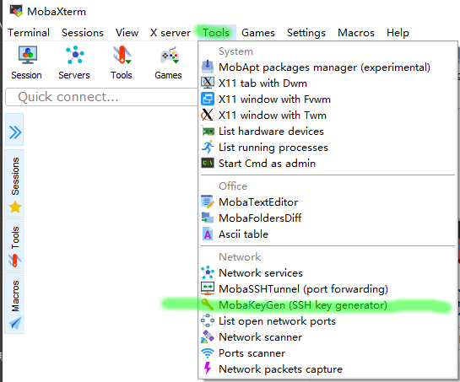
Task: Click the Cmd console icon
Action: [x=208, y=164]
